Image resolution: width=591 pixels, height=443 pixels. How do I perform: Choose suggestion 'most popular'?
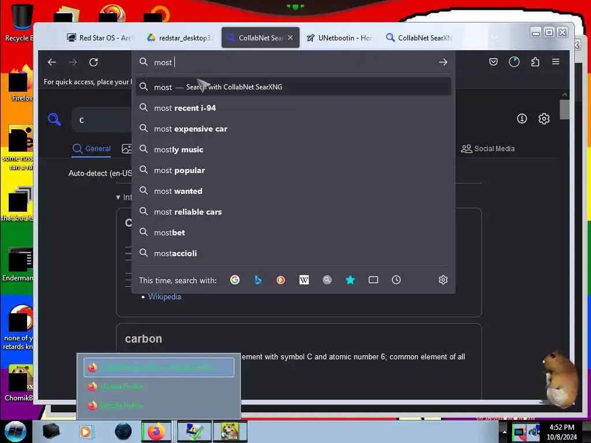coord(293,170)
